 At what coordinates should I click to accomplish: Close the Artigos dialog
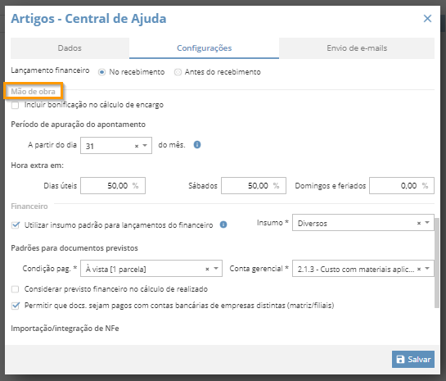pos(427,19)
